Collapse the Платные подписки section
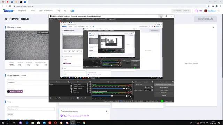The height and width of the screenshot is (125, 223). pos(106,111)
